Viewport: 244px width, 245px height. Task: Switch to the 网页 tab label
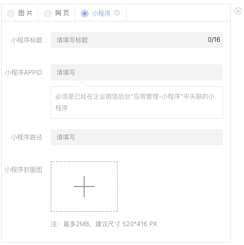tap(62, 13)
